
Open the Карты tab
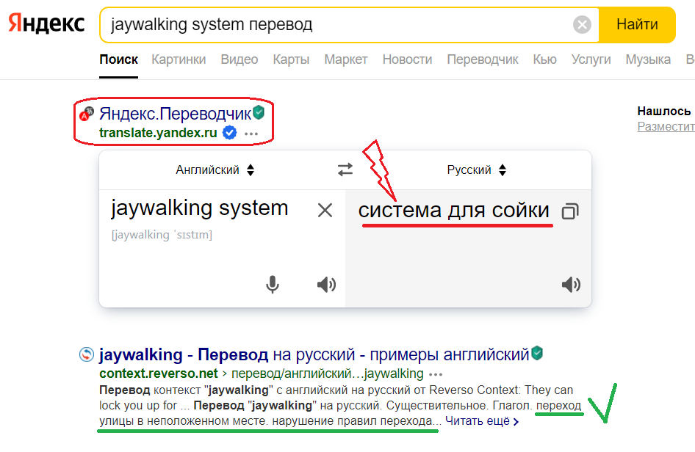(x=291, y=59)
